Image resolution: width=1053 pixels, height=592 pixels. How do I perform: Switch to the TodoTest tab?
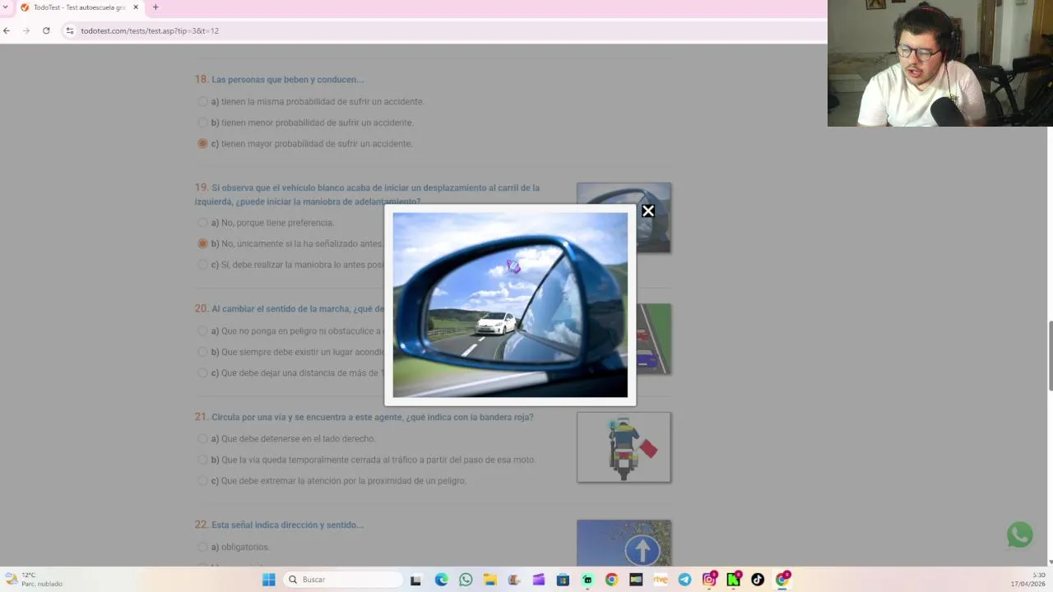click(x=78, y=7)
